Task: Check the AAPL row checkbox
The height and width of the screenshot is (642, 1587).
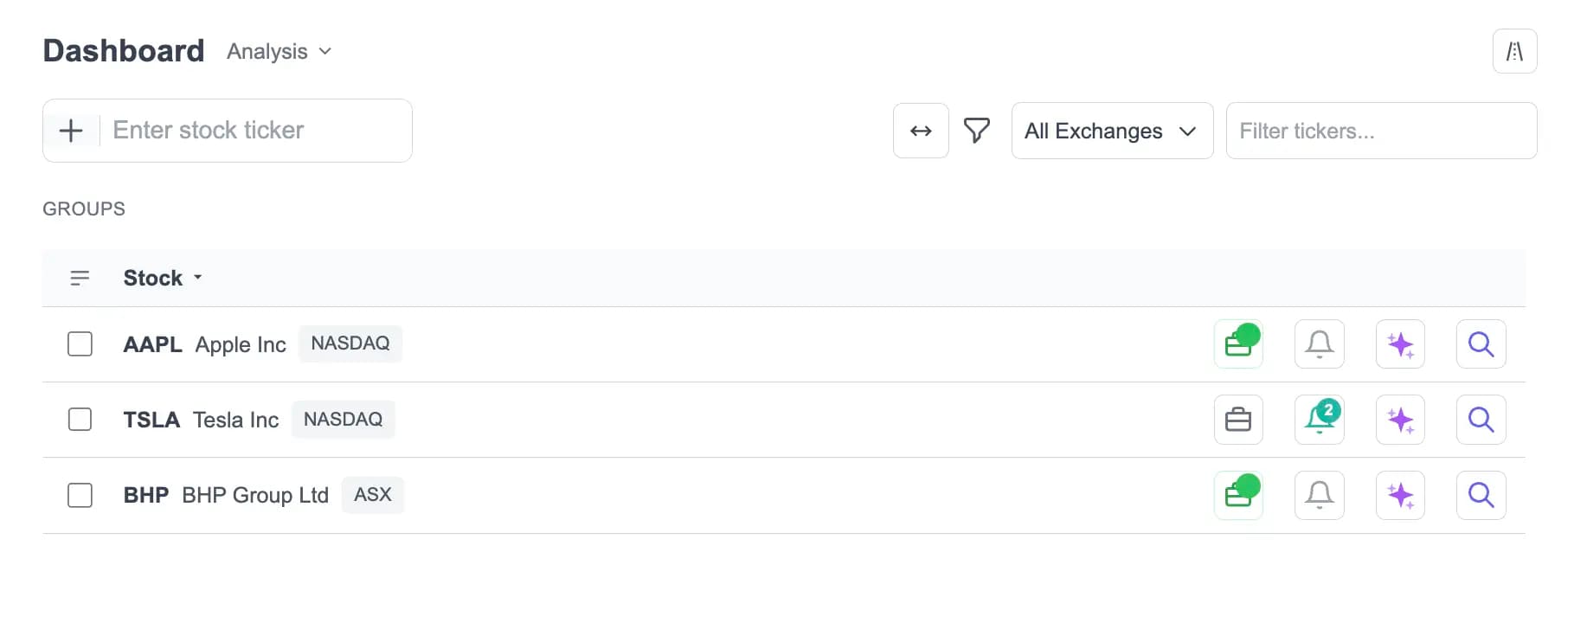Action: coord(80,344)
